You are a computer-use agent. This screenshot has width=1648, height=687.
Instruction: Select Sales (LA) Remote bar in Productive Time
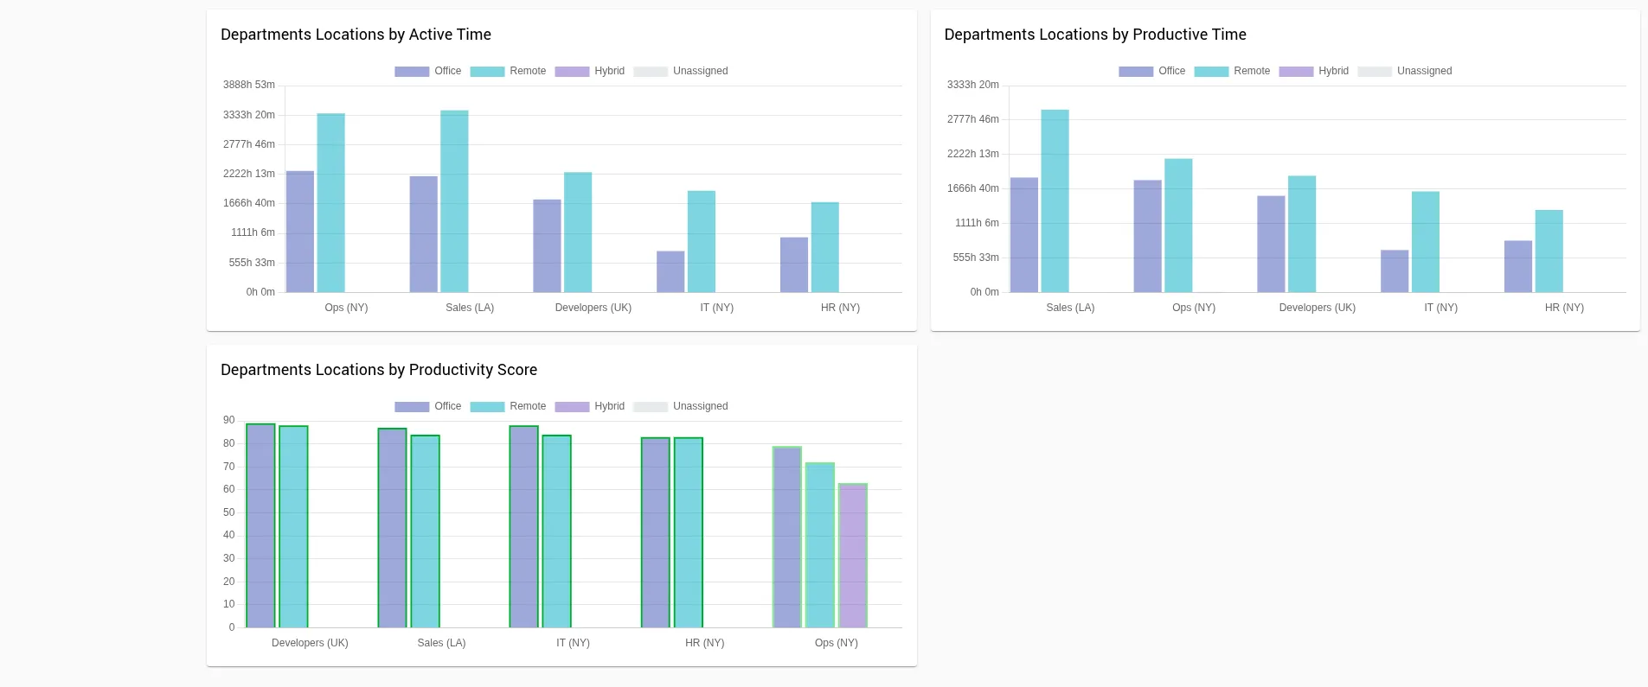[x=1055, y=201]
